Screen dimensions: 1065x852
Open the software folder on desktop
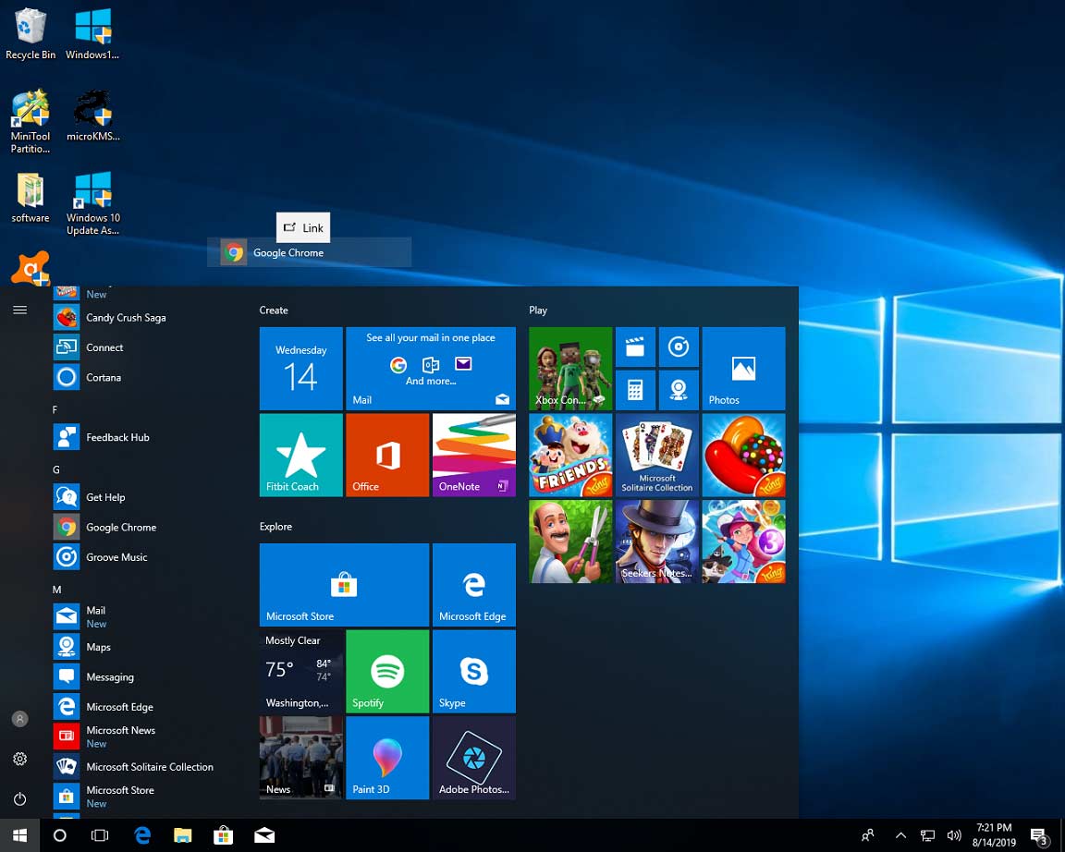tap(30, 198)
